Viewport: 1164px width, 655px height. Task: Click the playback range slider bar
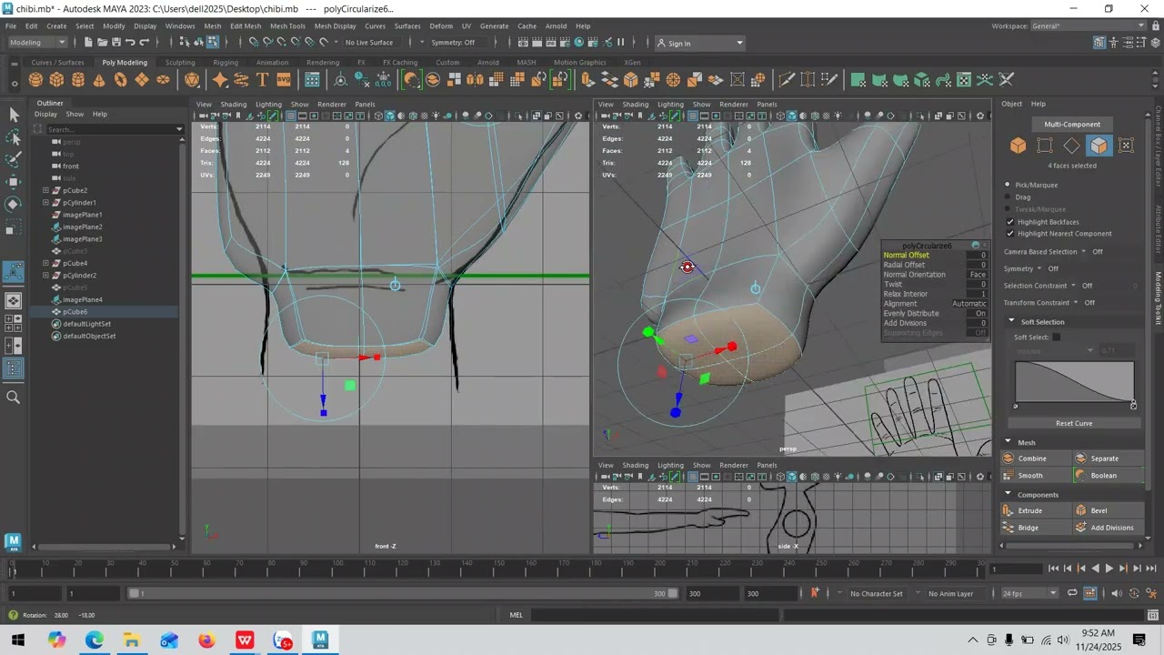pyautogui.click(x=402, y=593)
